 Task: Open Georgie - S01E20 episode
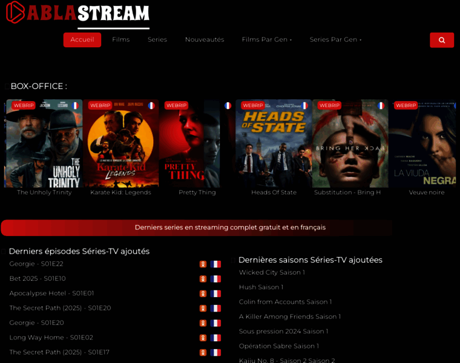37,323
